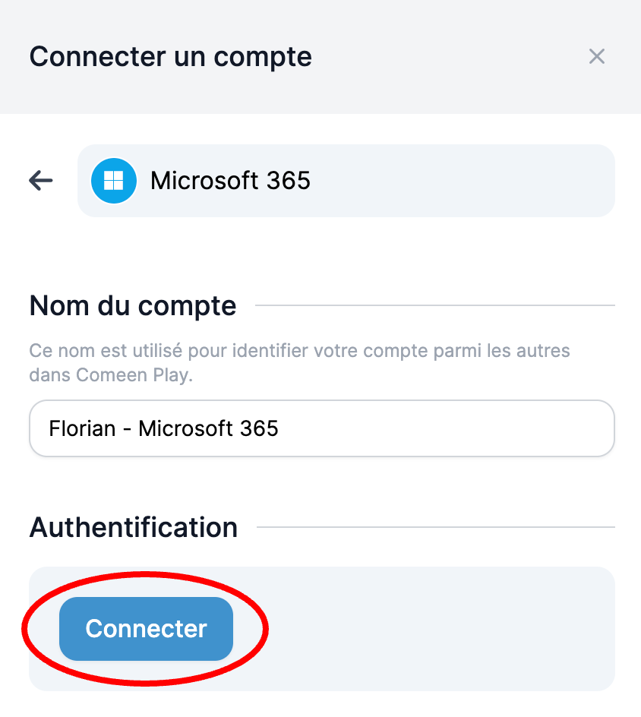Click the Authentification section heading
The width and height of the screenshot is (641, 717).
click(134, 527)
